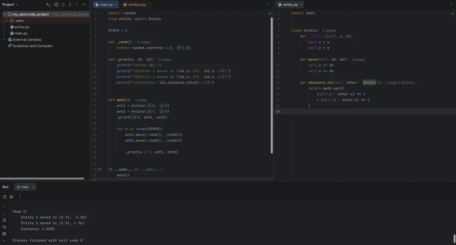The height and width of the screenshot is (245, 456).
Task: Click highlighted 'Entity' type hint in distance_to
Action: [369, 82]
